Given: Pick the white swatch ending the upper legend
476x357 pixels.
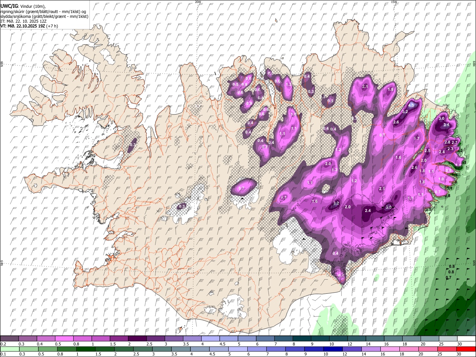Looking at the screenshot, I should 467,339.
